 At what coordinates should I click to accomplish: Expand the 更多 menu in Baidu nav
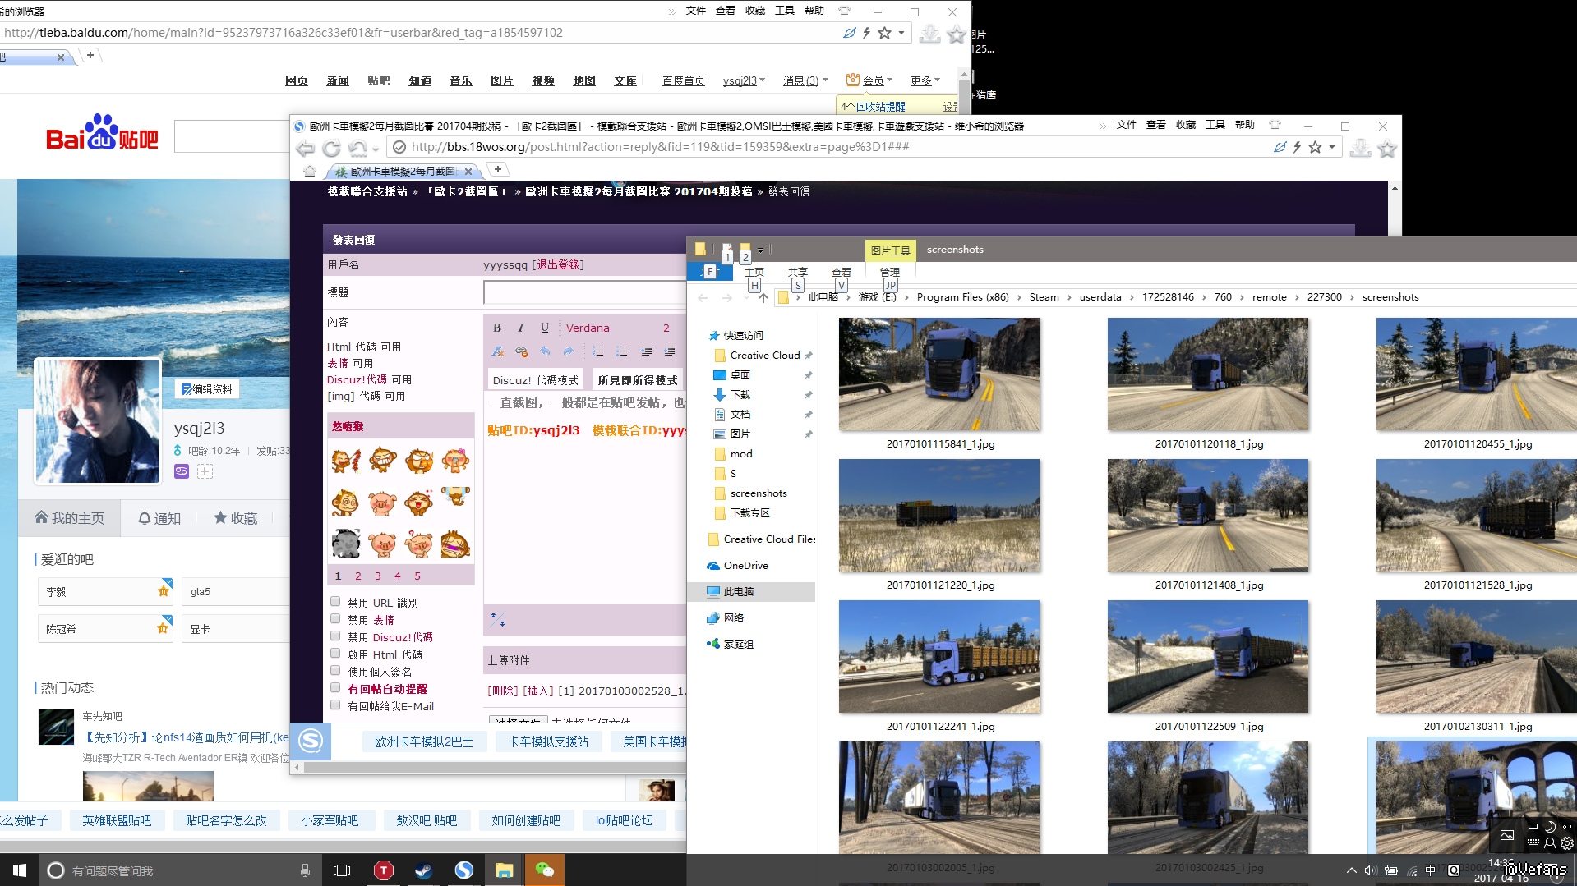(x=925, y=80)
